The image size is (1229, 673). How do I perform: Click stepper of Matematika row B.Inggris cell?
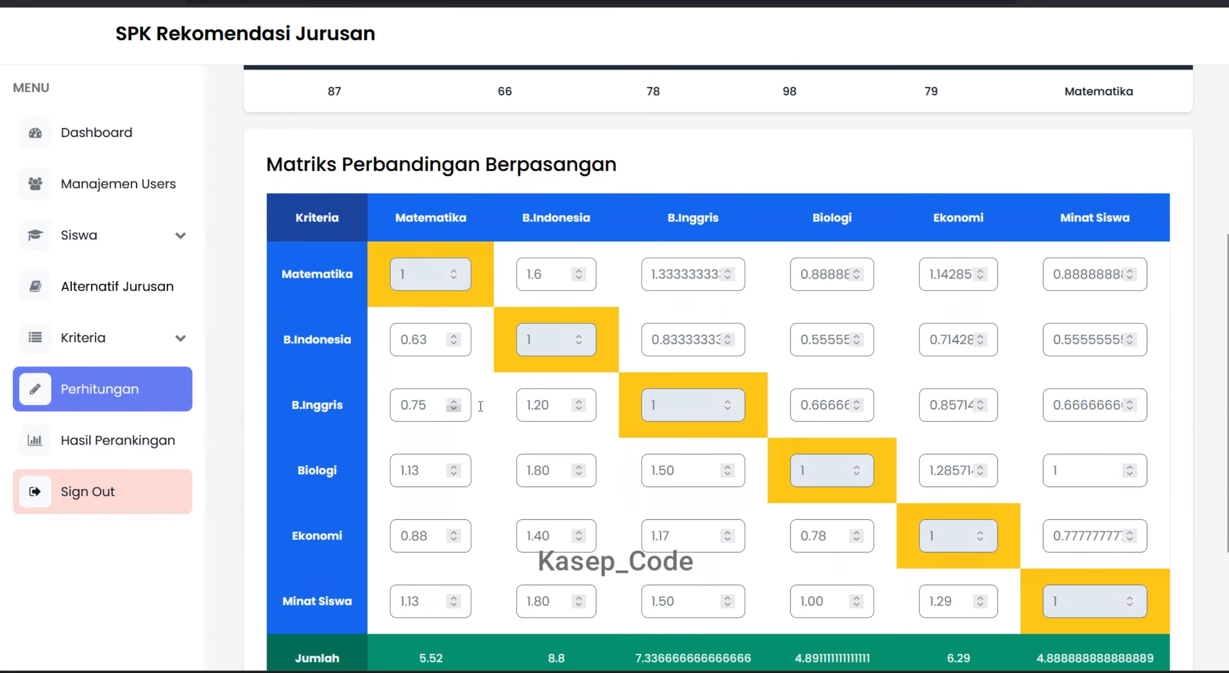click(728, 274)
